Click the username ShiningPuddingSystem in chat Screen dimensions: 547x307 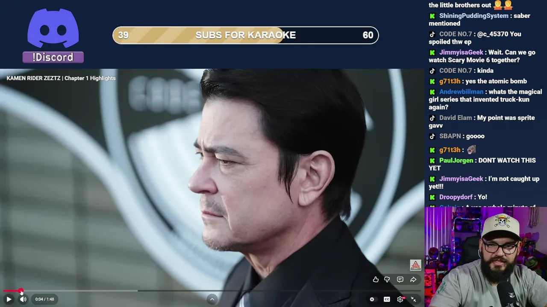474,16
